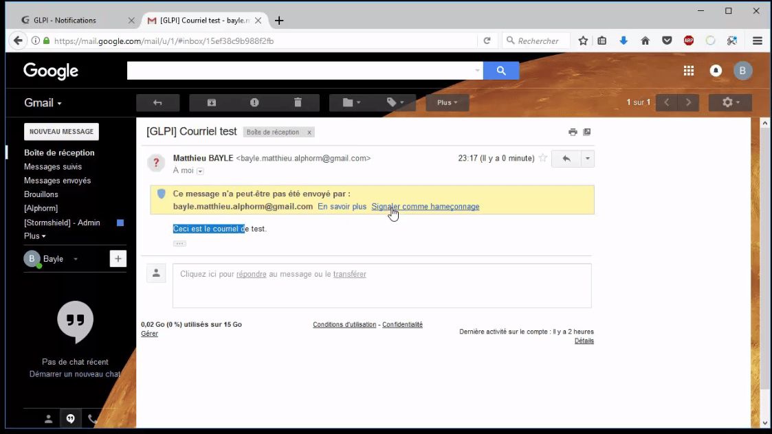Star the message from Matthieu BAYLE
This screenshot has width=772, height=434.
coord(542,158)
